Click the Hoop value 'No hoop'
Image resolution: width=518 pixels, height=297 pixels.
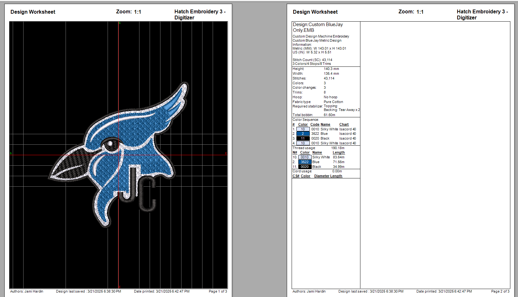[330, 97]
